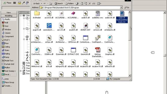The width and height of the screenshot is (167, 94).
Task: Open the Views dropdown in Explorer toolbar
Action: click(99, 3)
